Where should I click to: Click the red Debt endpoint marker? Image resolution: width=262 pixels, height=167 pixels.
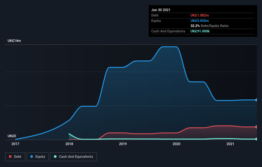pyautogui.click(x=257, y=127)
